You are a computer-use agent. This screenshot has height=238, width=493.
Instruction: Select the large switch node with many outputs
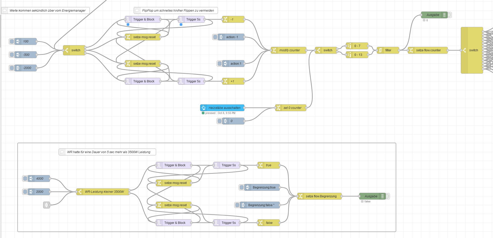point(472,50)
